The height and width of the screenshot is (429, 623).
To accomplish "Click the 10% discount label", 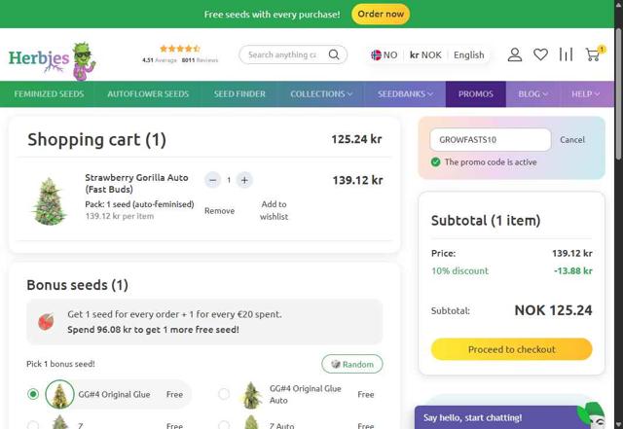I will pos(459,270).
